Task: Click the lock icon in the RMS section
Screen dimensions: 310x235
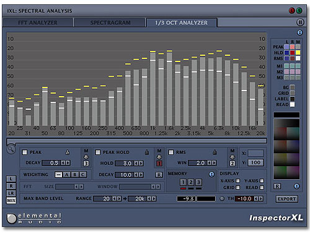Action: point(215,153)
